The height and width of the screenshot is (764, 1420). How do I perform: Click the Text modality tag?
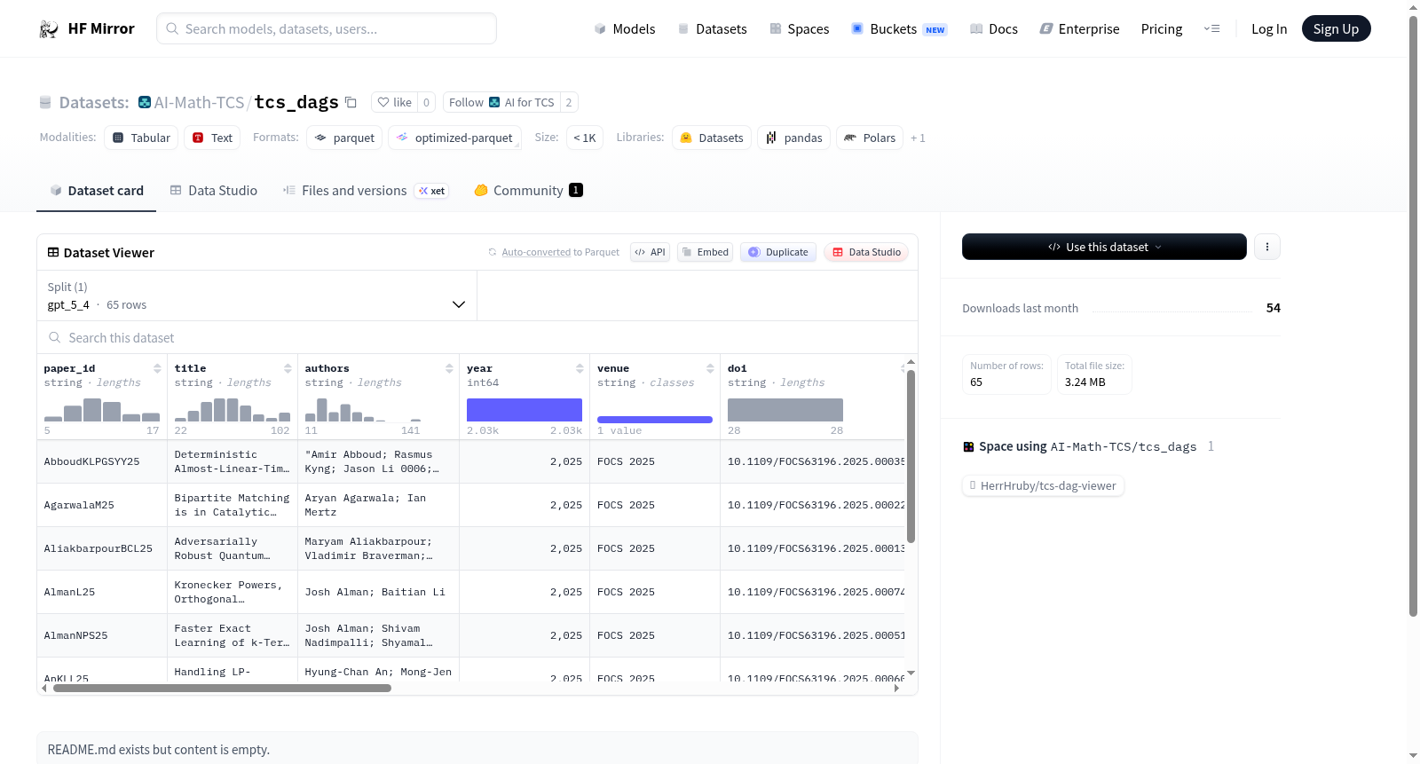point(212,138)
